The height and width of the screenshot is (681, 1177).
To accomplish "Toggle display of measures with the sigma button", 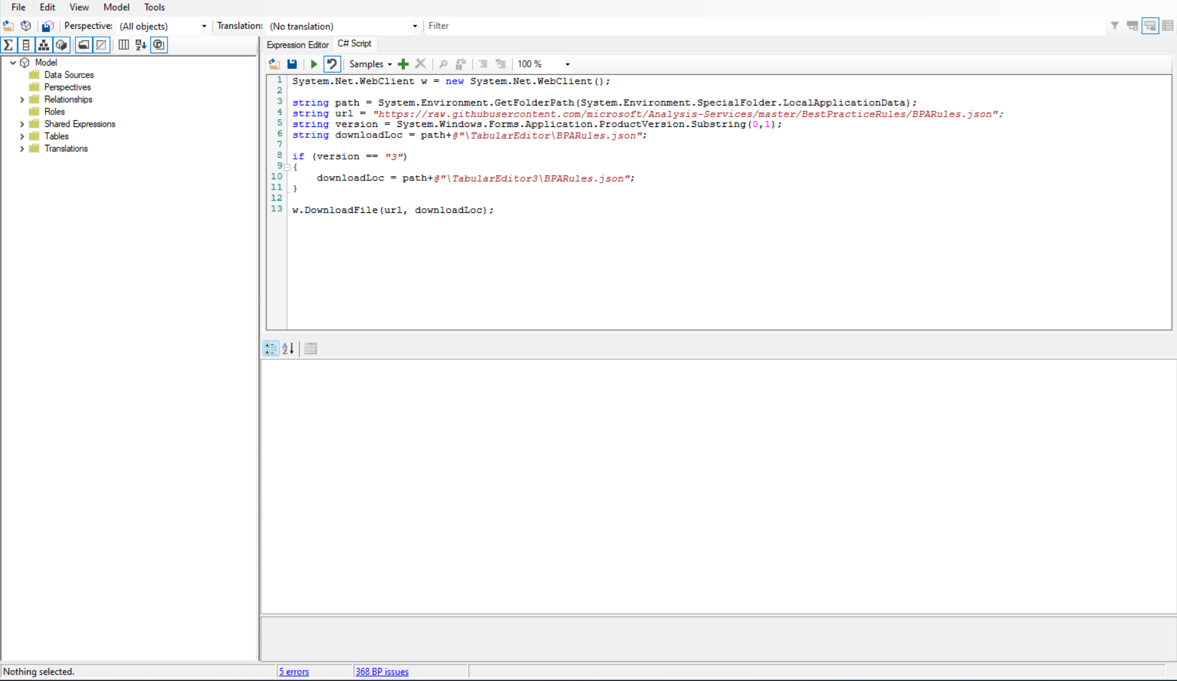I will (9, 45).
